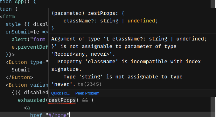Click the ts(2345) error code
The image size is (216, 117).
tap(89, 84)
